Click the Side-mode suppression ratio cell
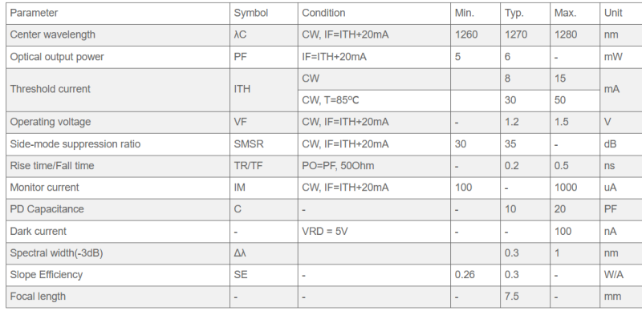Image resolution: width=642 pixels, height=311 pixels. [118, 144]
